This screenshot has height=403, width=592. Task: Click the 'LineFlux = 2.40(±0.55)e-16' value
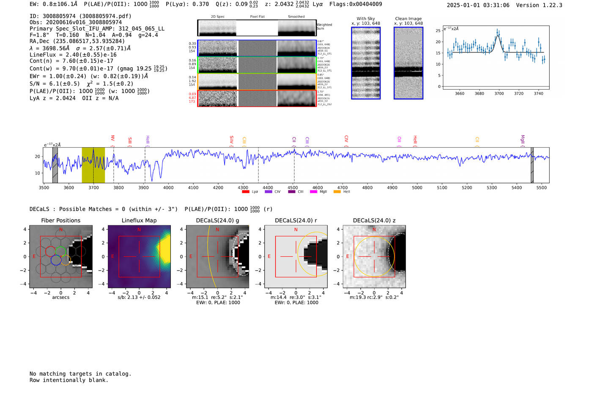(x=73, y=55)
